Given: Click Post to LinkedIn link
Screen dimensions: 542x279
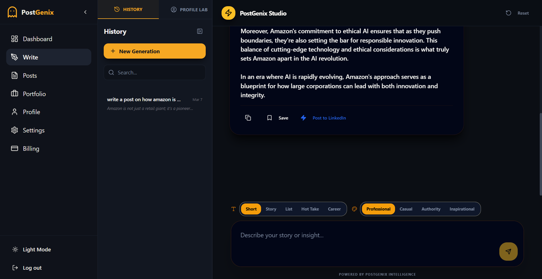Looking at the screenshot, I should [329, 118].
